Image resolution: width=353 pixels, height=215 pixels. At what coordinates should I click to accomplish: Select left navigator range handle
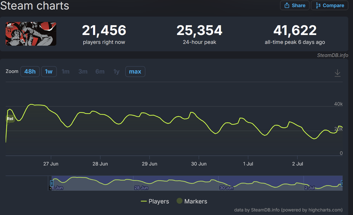pos(52,183)
